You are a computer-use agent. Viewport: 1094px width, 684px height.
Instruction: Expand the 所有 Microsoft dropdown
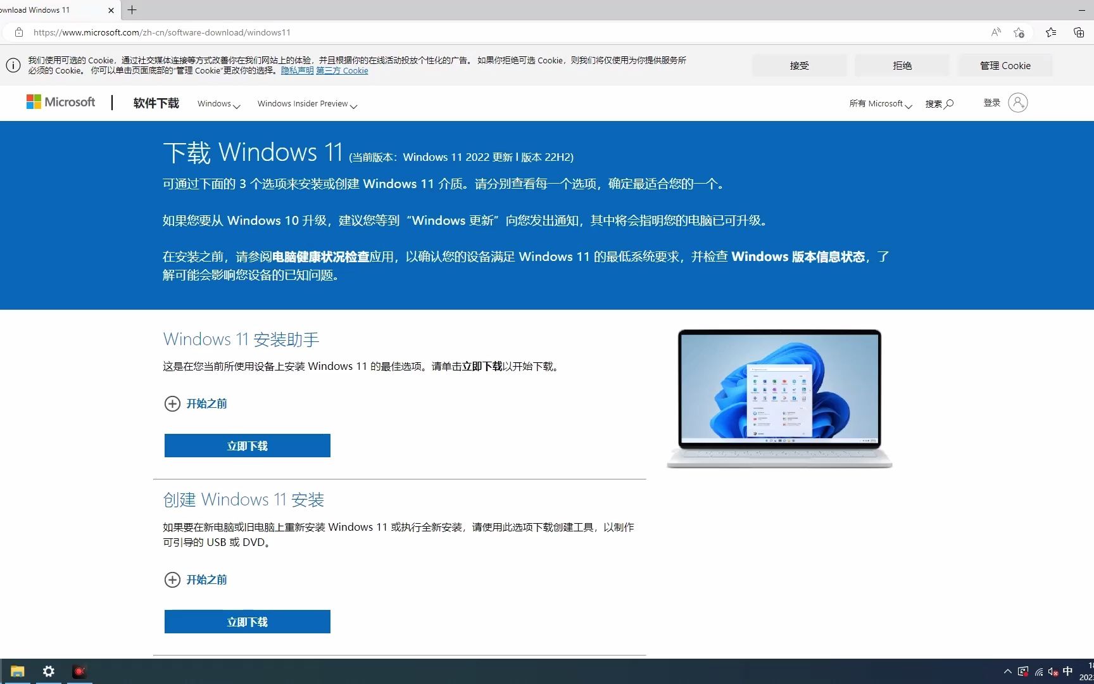tap(880, 103)
